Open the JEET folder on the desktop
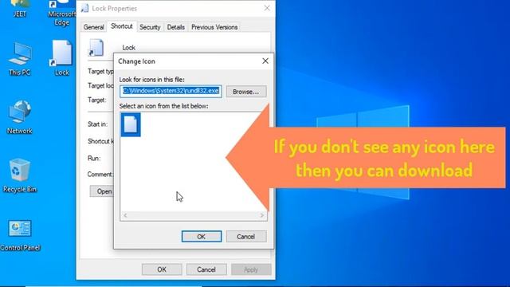Image resolution: width=510 pixels, height=287 pixels. point(19,9)
